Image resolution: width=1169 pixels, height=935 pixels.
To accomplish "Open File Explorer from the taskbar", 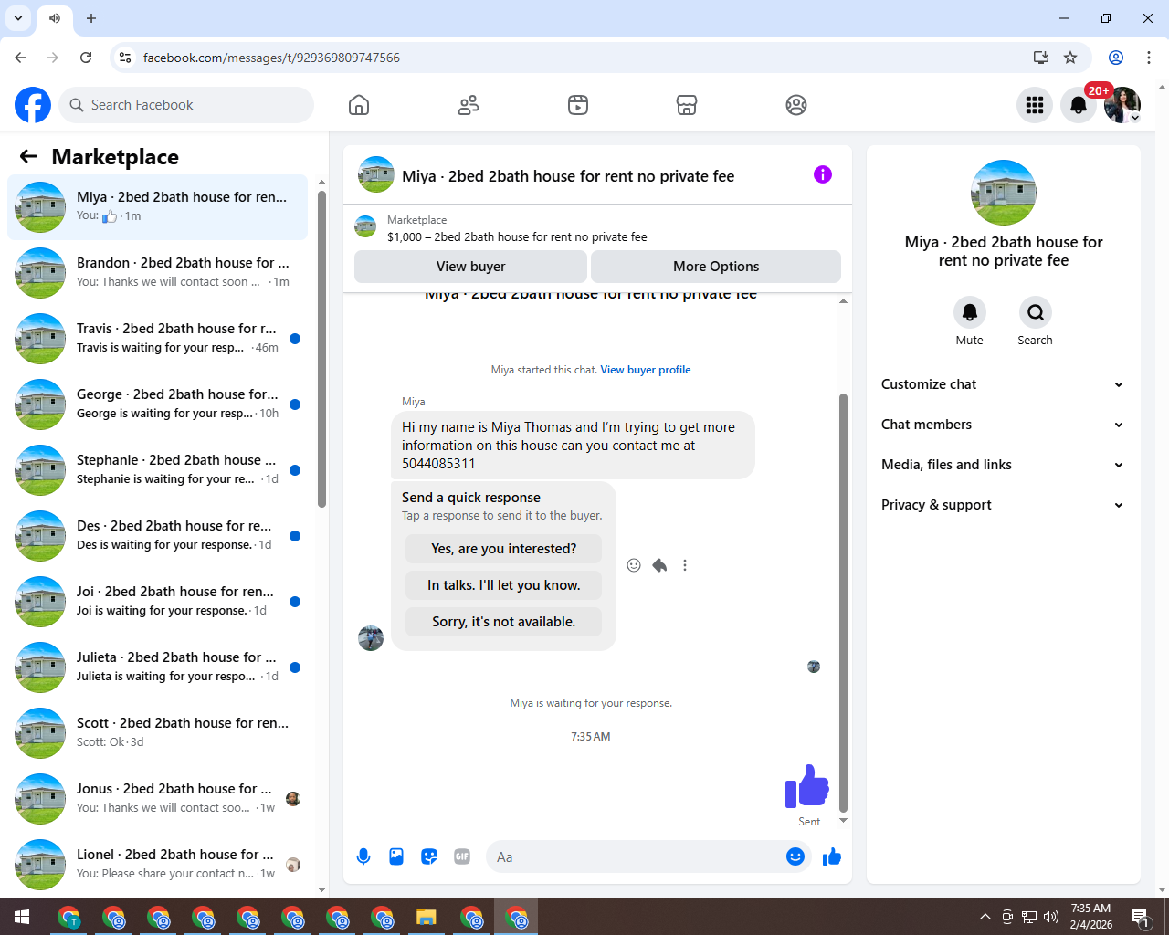I will coord(426,917).
